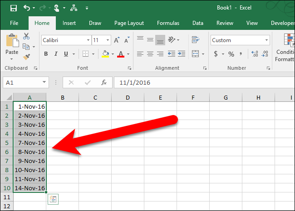This screenshot has width=295, height=211.
Task: Toggle Touch/Mouse mode icon
Action: point(57,8)
